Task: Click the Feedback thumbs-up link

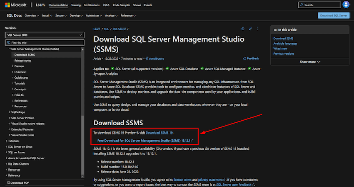Action: 251,58
